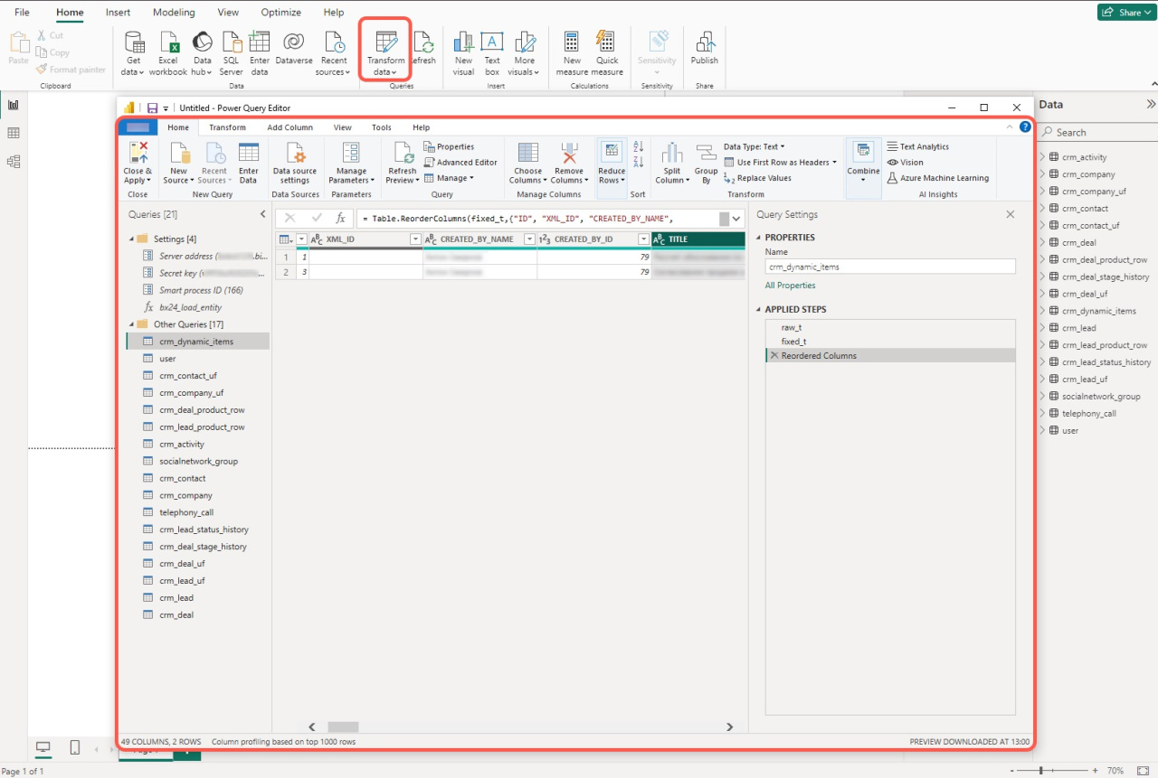Collapse the Settings query folder
The height and width of the screenshot is (778, 1158).
pos(131,239)
